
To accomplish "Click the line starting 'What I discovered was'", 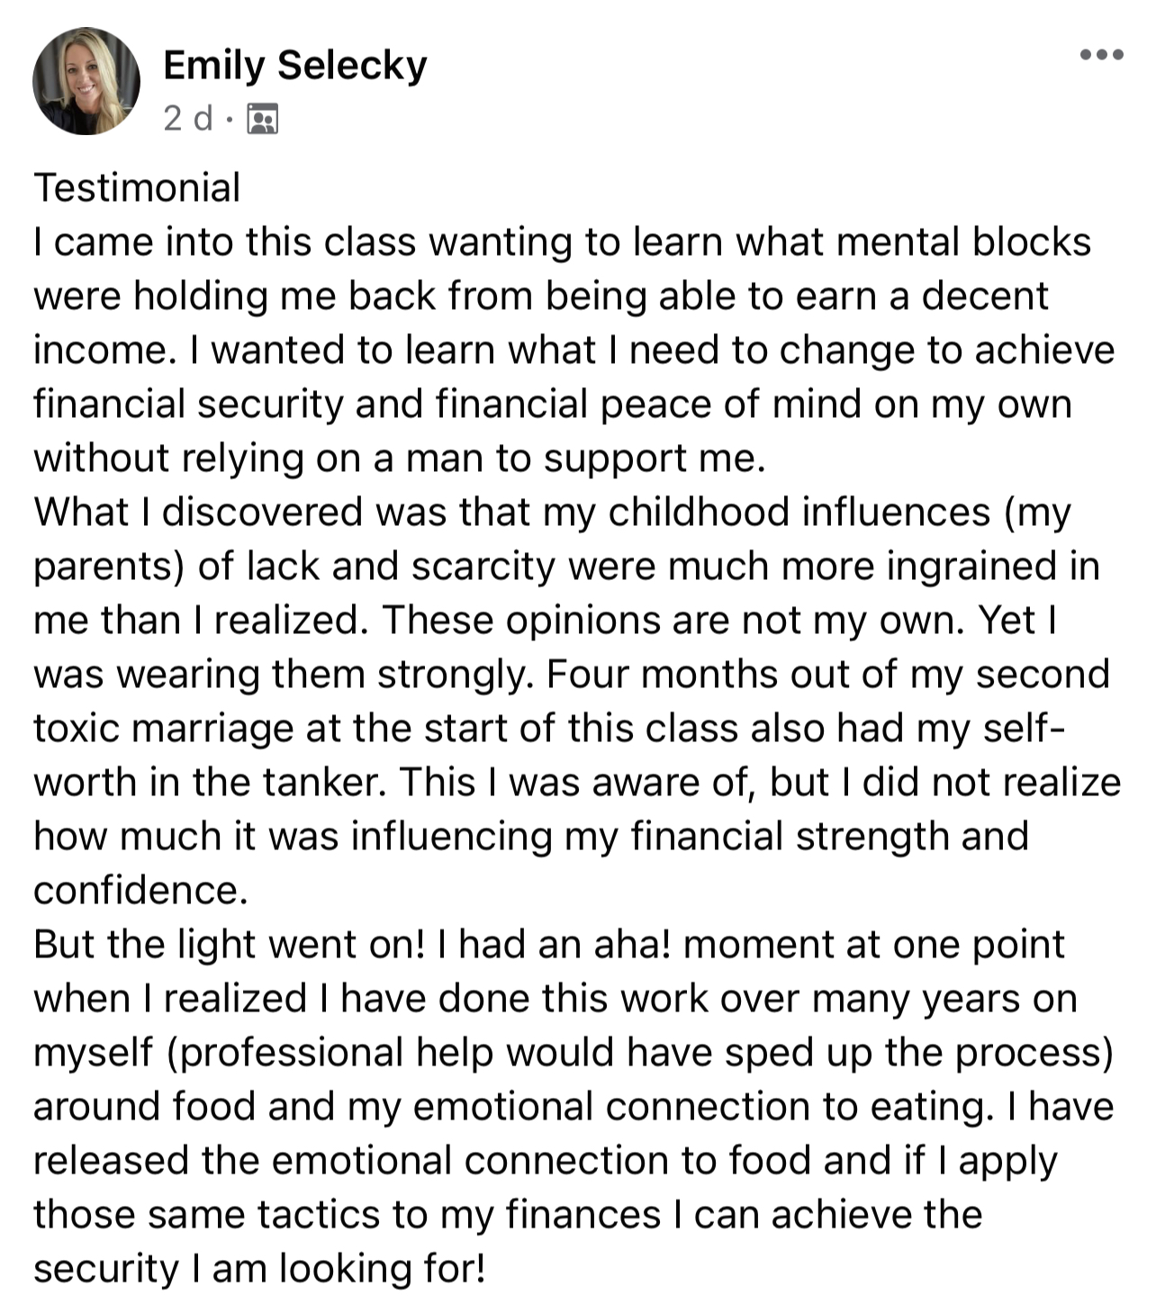I will (x=552, y=512).
